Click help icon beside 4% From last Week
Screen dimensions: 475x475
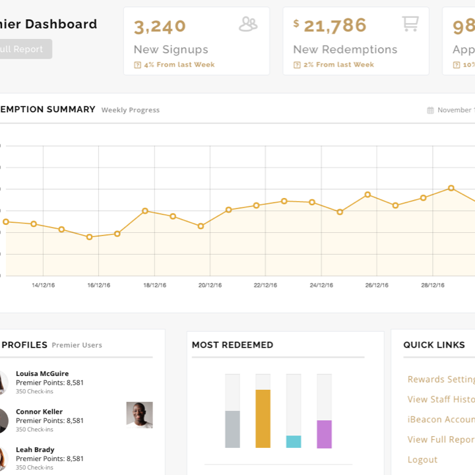tap(137, 65)
